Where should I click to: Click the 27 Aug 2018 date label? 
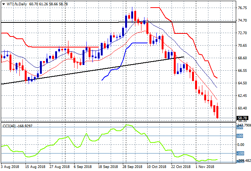click(x=59, y=167)
